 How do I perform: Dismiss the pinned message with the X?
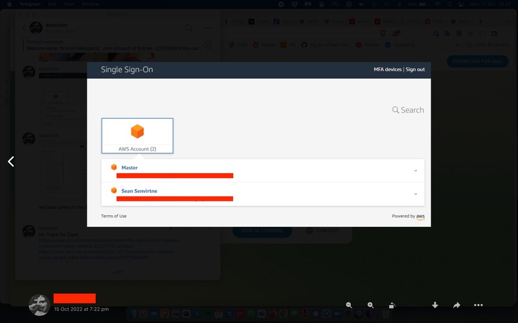pos(208,45)
